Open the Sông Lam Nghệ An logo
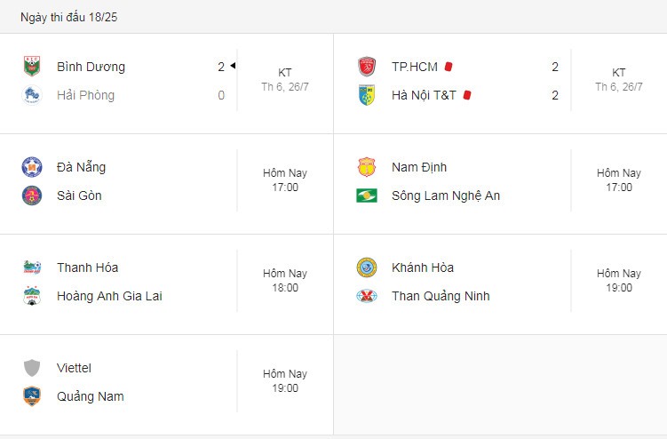This screenshot has height=439, width=667. click(x=366, y=196)
